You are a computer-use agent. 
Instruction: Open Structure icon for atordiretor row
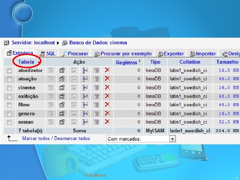click(62, 70)
